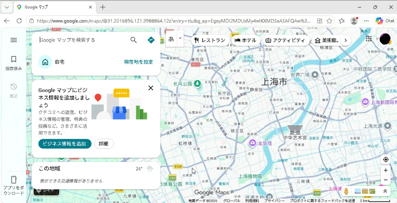Filter map by 美術館 chip

(327, 41)
